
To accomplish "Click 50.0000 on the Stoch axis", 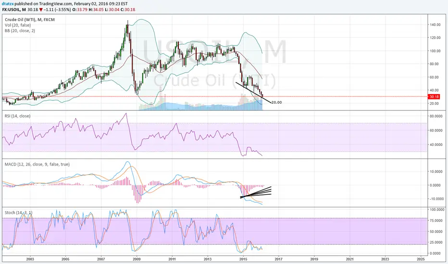I will point(436,231).
